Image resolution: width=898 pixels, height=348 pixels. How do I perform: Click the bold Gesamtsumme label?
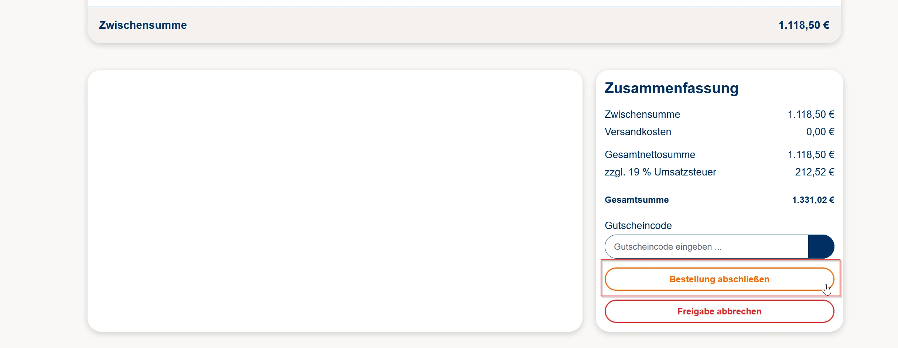click(x=636, y=200)
